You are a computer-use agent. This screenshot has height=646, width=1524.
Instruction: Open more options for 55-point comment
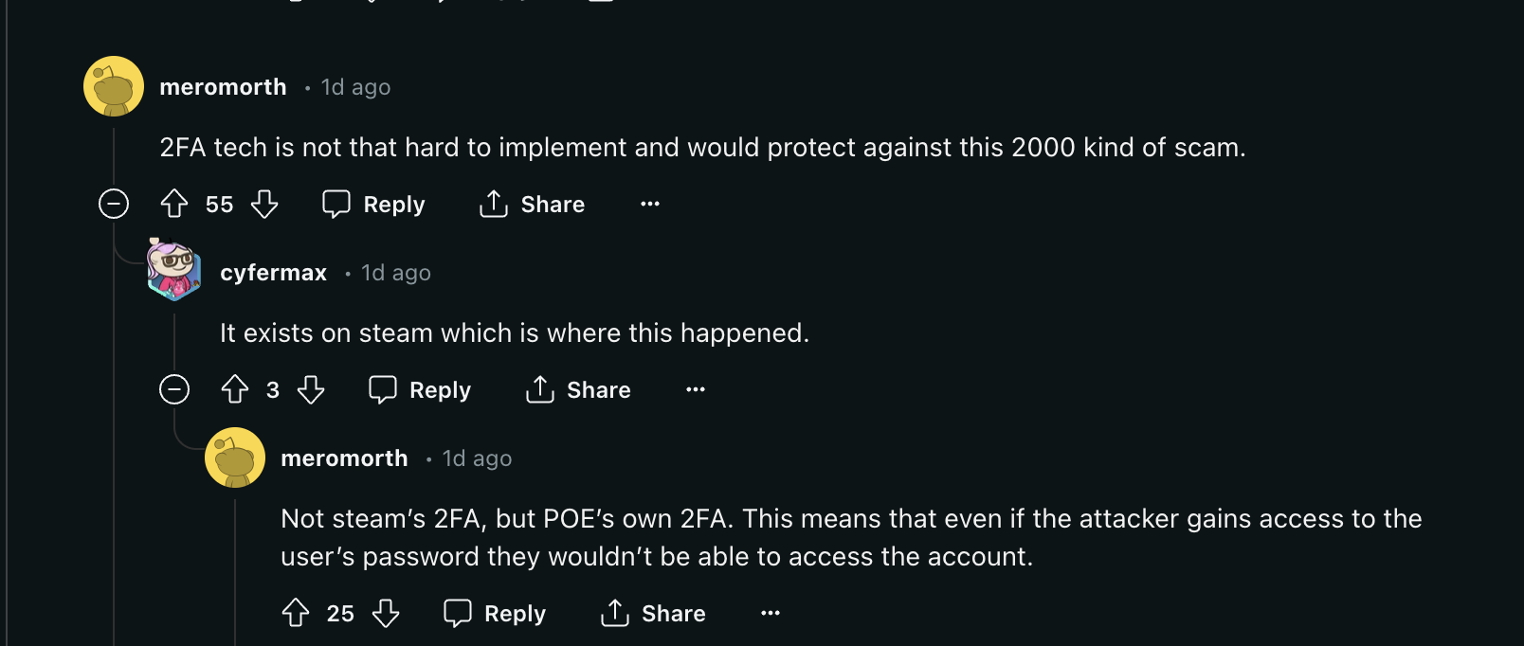tap(650, 204)
